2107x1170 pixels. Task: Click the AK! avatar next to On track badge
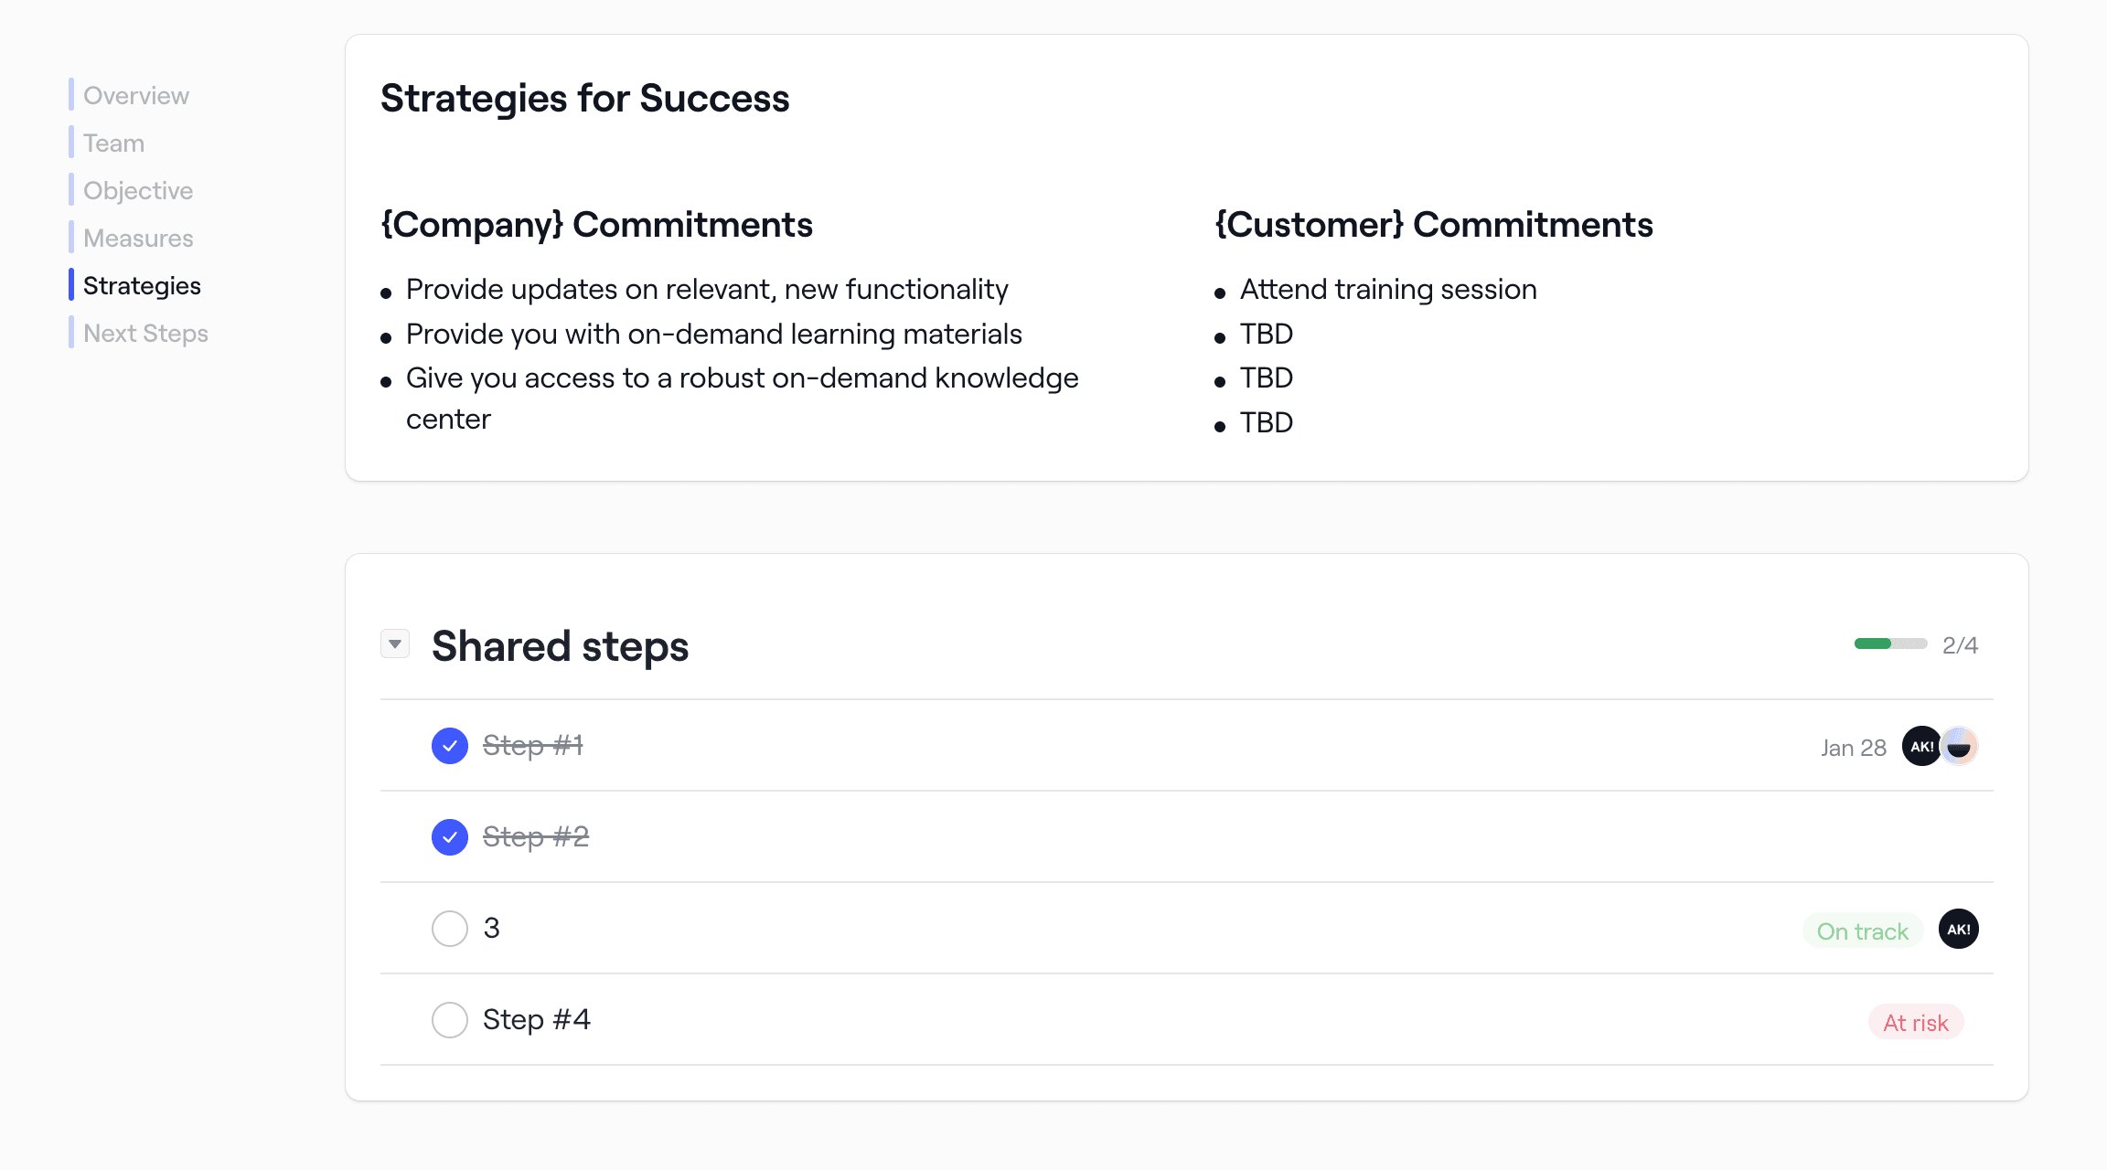(1958, 929)
